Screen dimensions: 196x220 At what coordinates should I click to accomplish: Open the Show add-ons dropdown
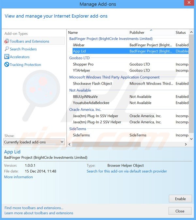[x=34, y=142]
